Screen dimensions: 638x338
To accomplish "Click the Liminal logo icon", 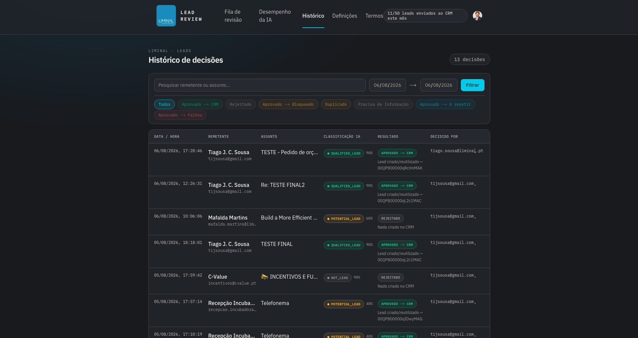I will click(166, 16).
